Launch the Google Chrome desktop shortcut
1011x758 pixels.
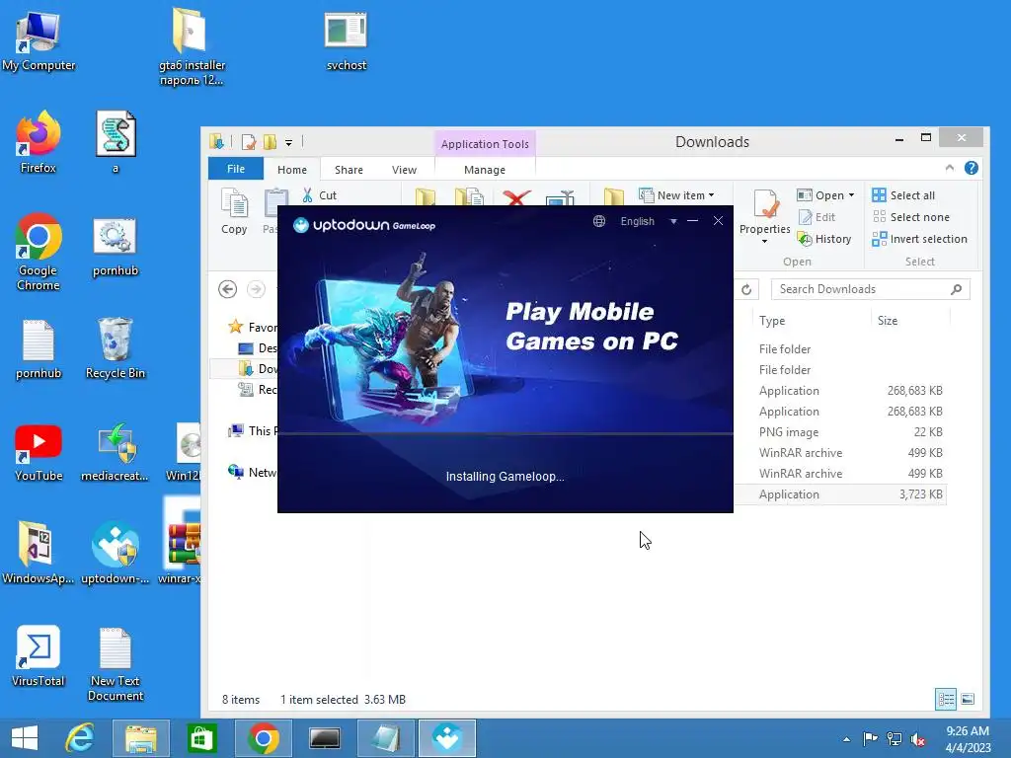(x=39, y=253)
